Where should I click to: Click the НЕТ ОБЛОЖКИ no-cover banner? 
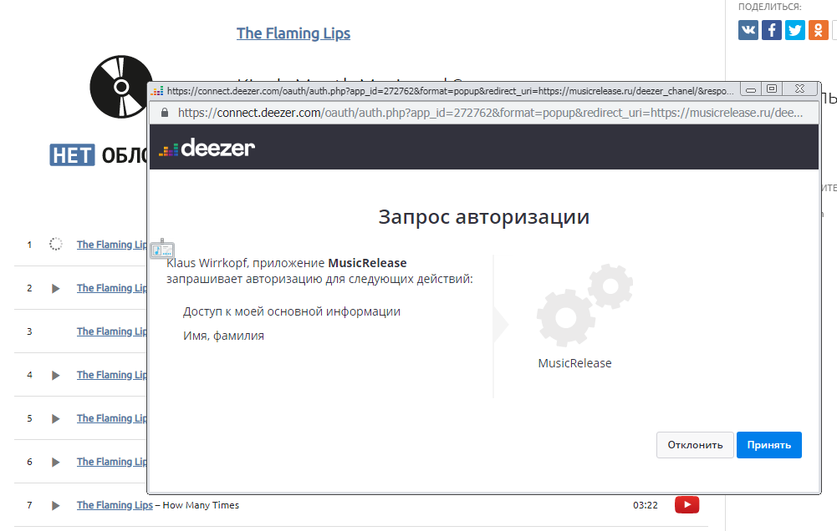100,155
